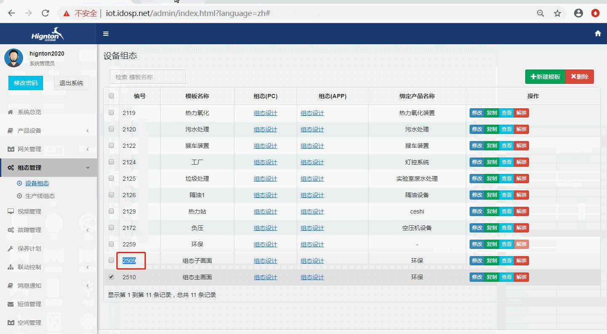Click the 检索 模板名称 search field
Image resolution: width=607 pixels, height=334 pixels.
click(148, 77)
